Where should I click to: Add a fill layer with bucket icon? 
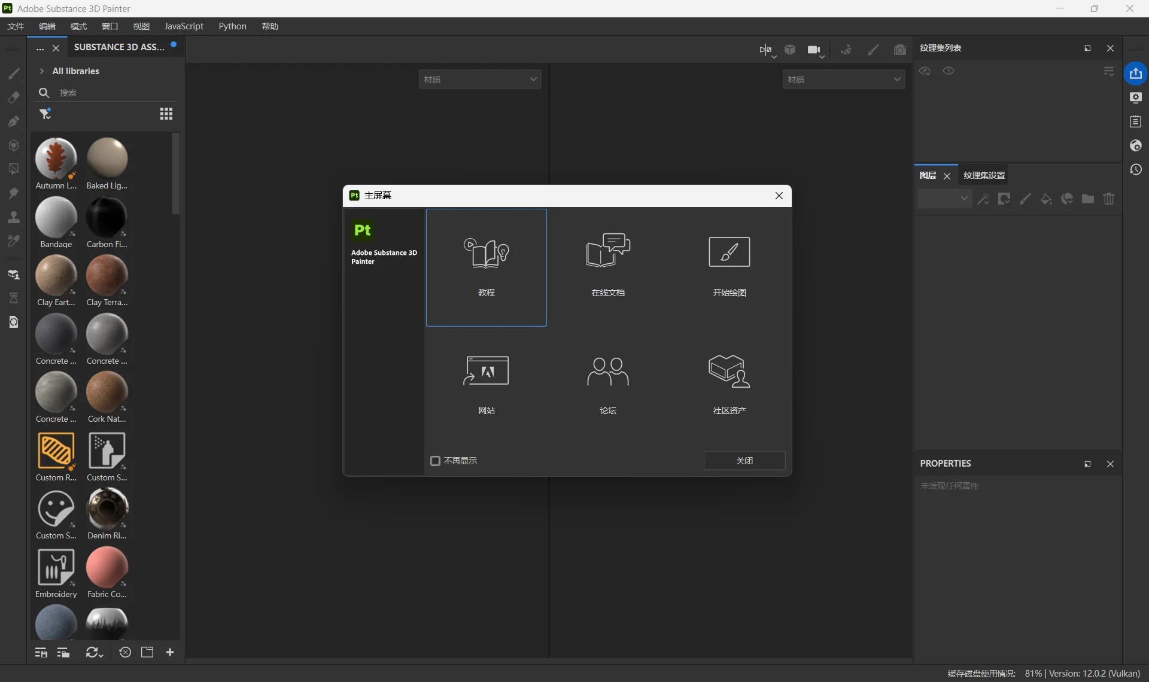pos(1046,199)
